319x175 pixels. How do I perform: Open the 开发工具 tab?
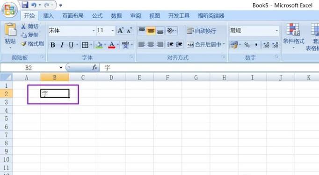pyautogui.click(x=179, y=15)
